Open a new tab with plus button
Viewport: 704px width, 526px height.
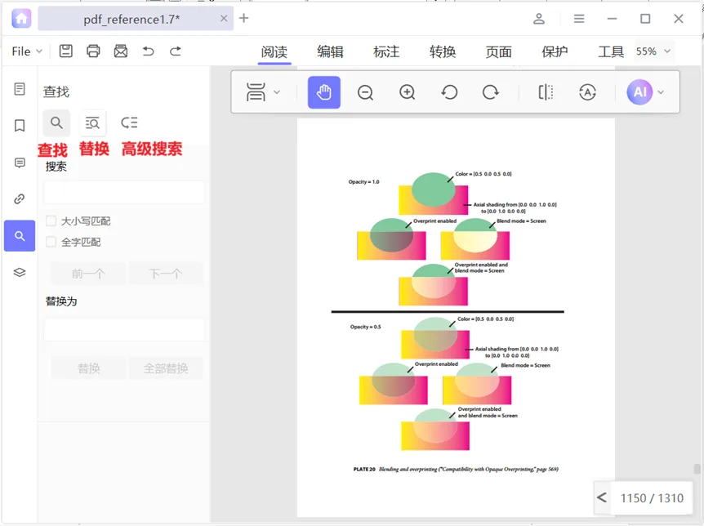tap(244, 18)
